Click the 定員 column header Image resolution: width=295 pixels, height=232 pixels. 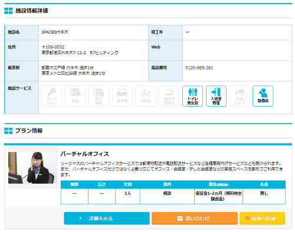127,184
